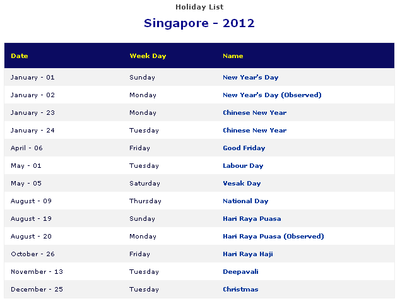Open the Good Friday holiday link
400x306 pixels.
tap(244, 148)
